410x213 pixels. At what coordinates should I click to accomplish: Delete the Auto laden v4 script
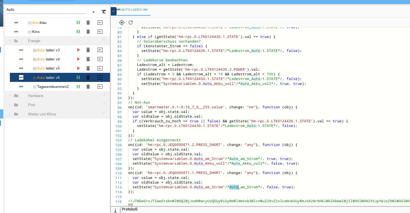click(88, 59)
